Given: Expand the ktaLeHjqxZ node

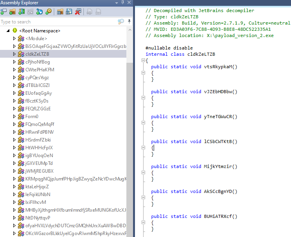Looking at the screenshot, I should (14, 186).
